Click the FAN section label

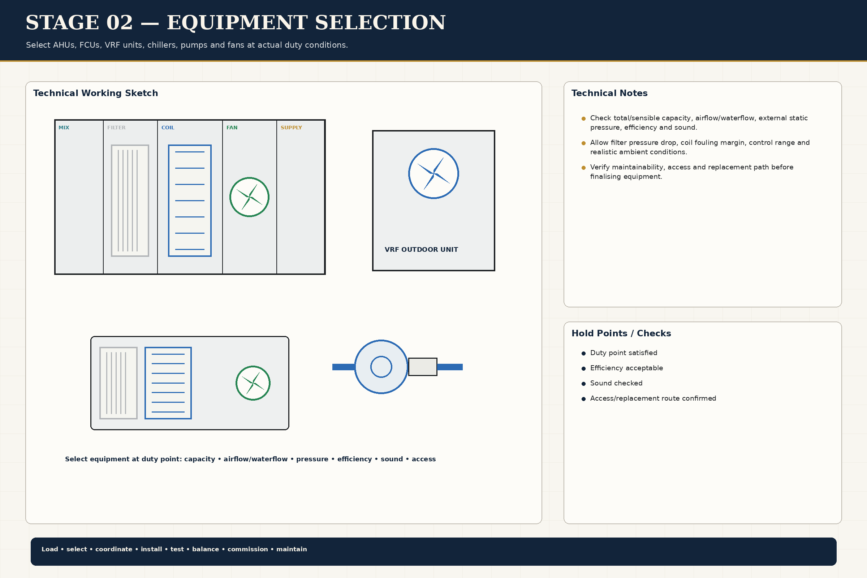click(x=232, y=128)
